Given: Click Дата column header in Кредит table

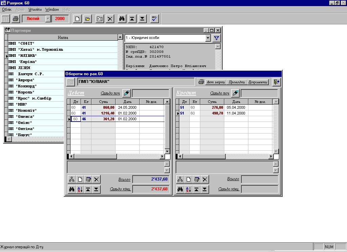Looking at the screenshot, I should pos(236,102).
